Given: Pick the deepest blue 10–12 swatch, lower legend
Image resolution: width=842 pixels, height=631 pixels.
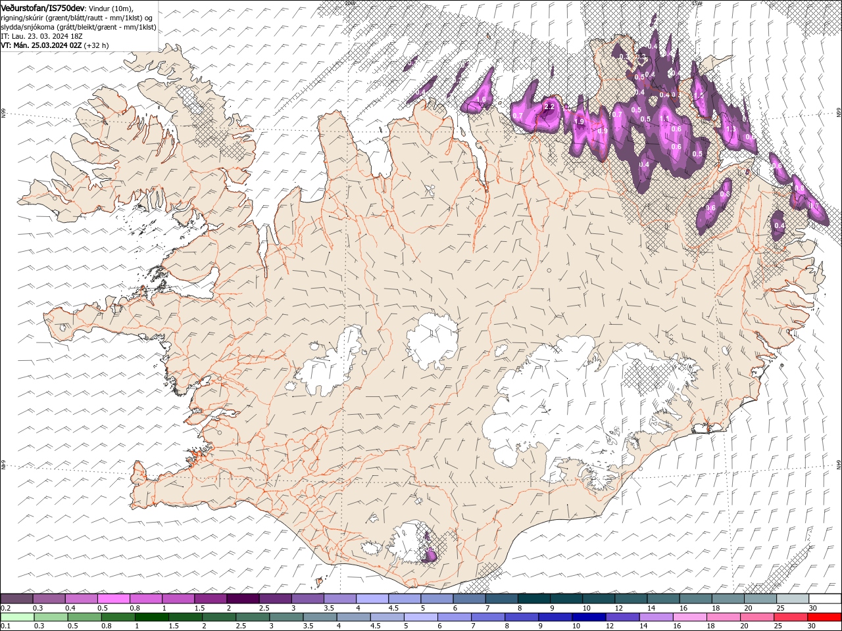Looking at the screenshot, I should [x=589, y=617].
